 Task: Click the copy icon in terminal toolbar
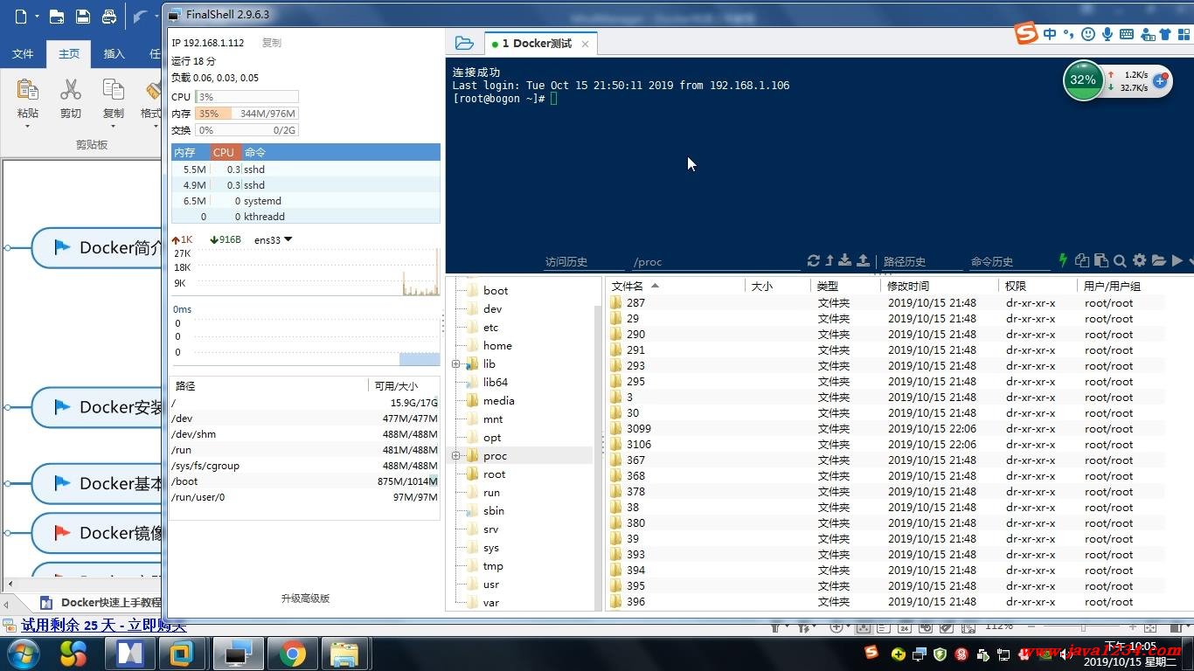click(x=1082, y=260)
